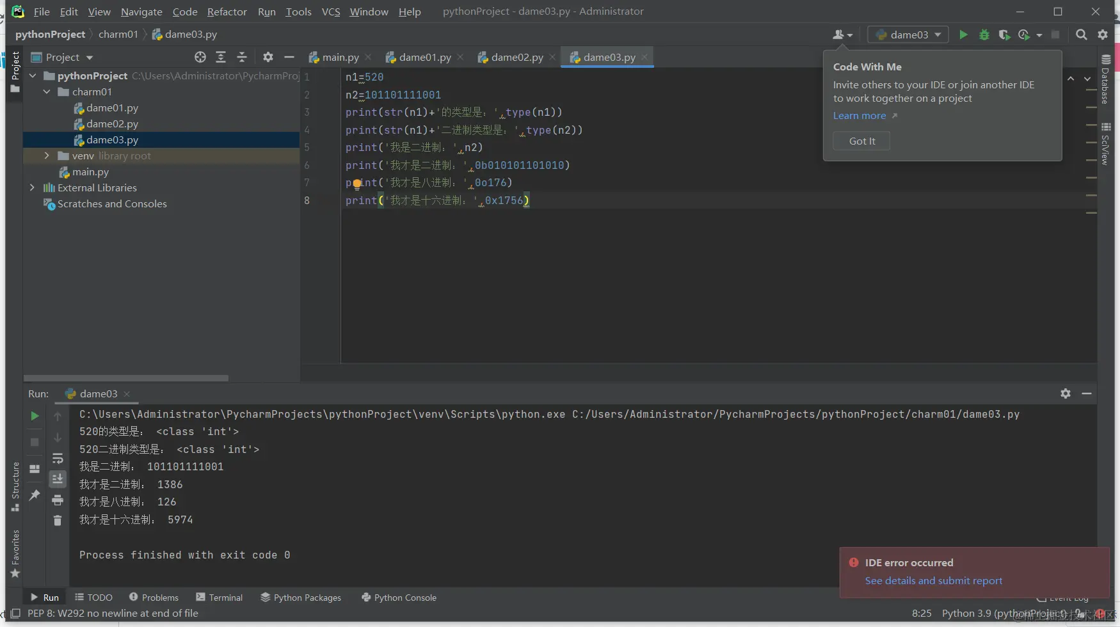Screen dimensions: 1120x627
Task: Open IDE settings gear in top toolbar
Action: point(1103,35)
